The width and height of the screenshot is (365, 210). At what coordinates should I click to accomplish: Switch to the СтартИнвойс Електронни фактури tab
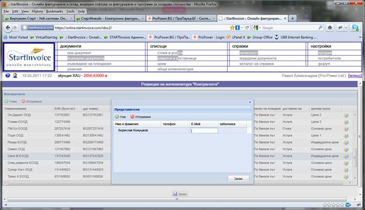click(x=110, y=19)
